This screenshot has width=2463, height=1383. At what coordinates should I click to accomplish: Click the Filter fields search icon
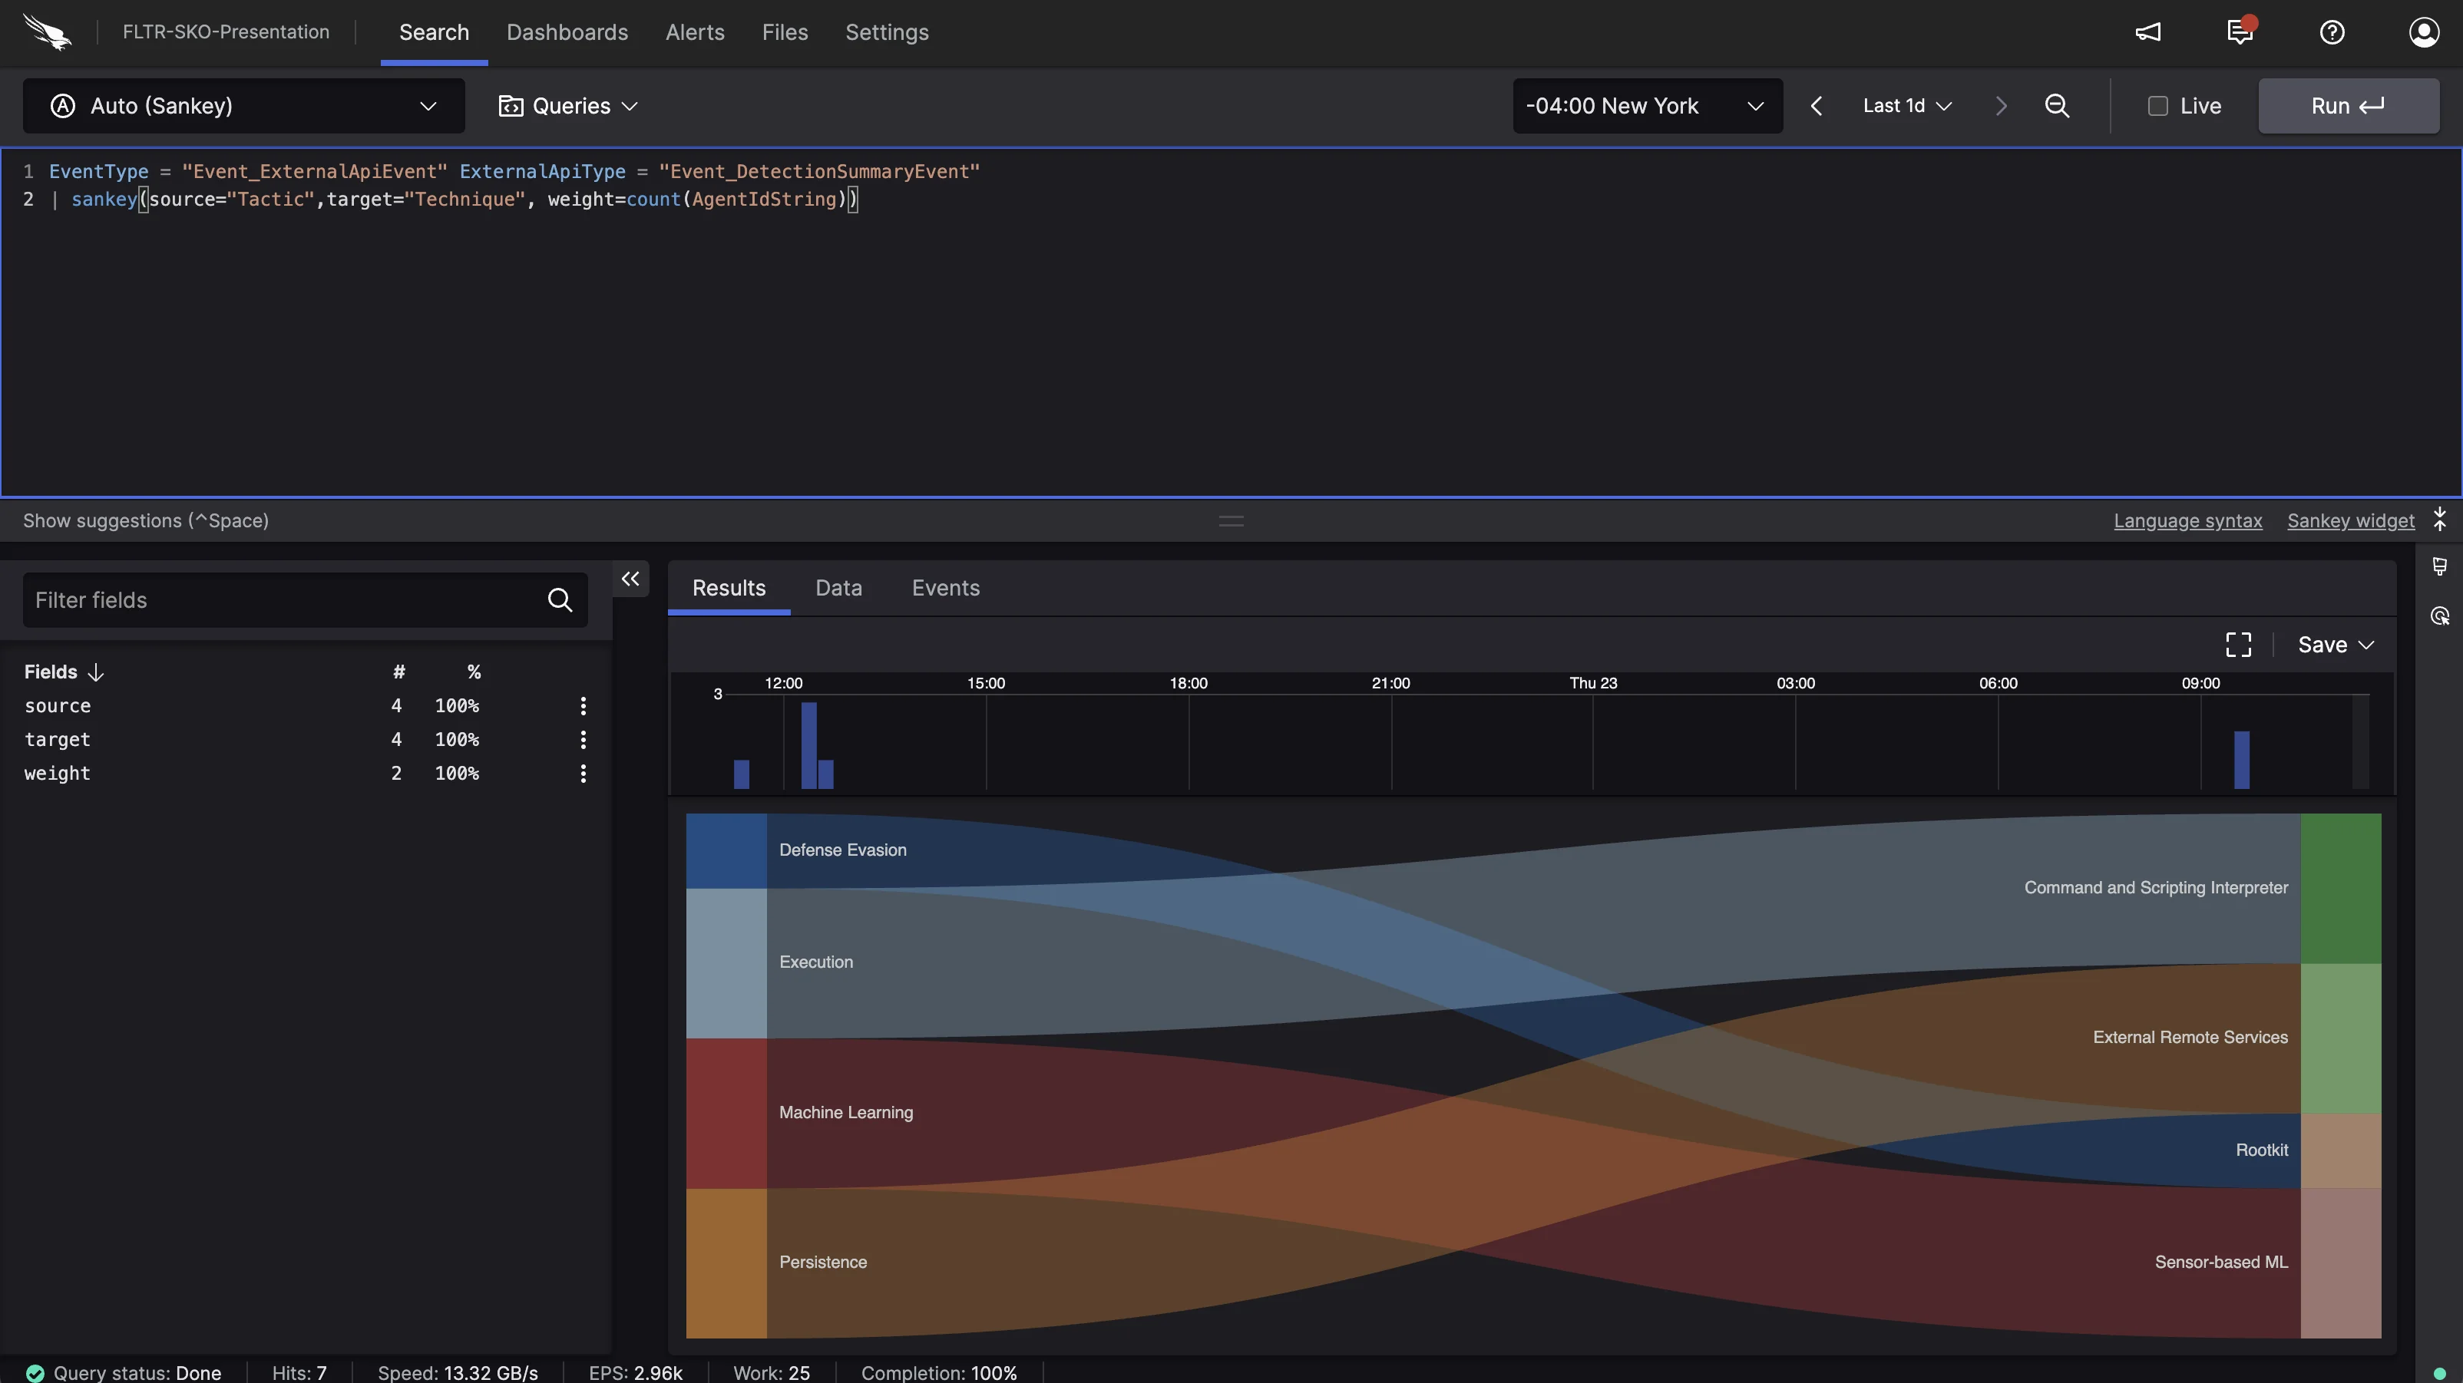(560, 600)
